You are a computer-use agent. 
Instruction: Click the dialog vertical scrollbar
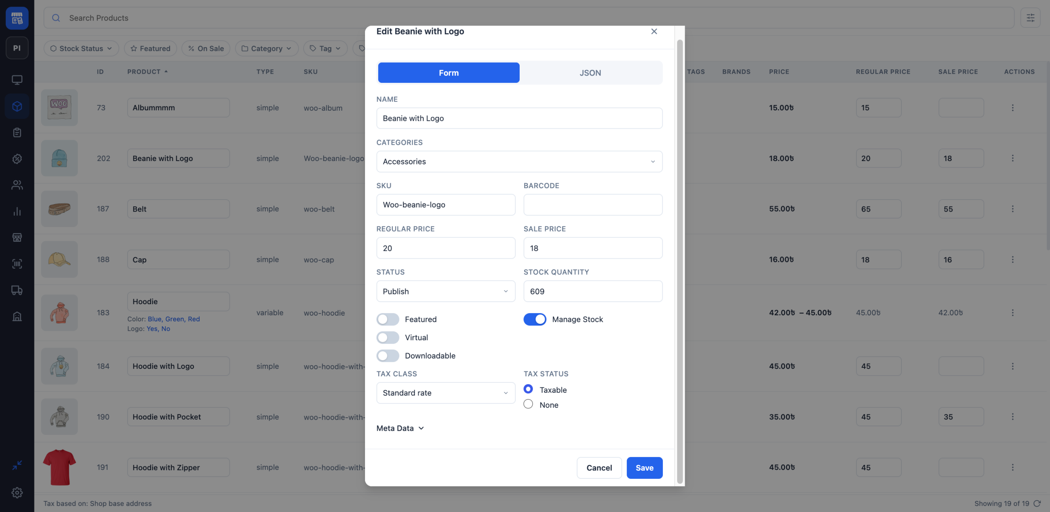[680, 262]
